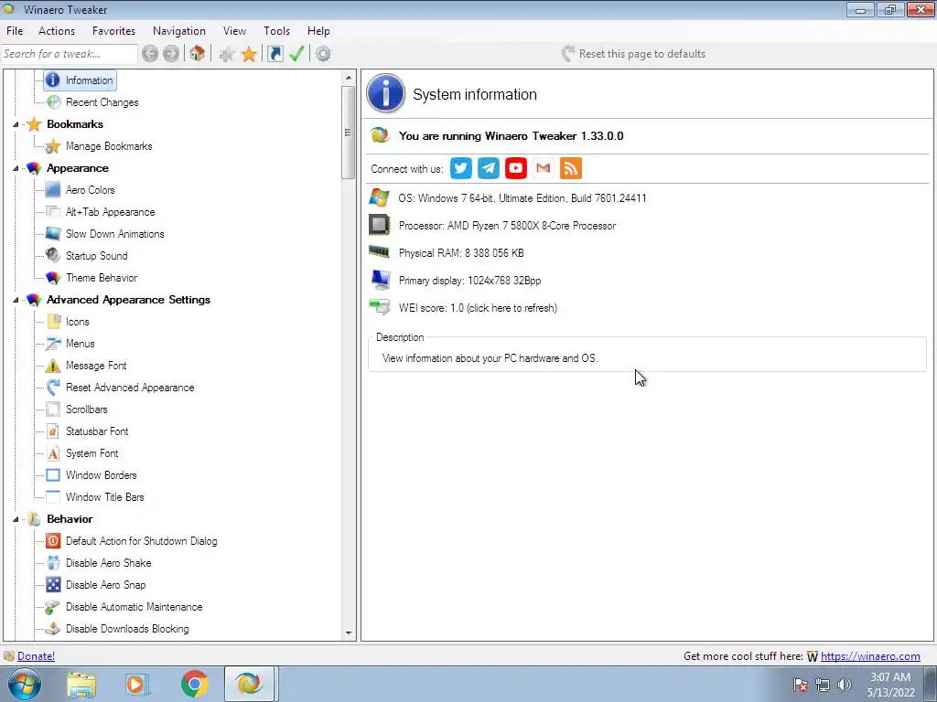Open Google Chrome from taskbar
937x702 pixels.
pyautogui.click(x=194, y=684)
